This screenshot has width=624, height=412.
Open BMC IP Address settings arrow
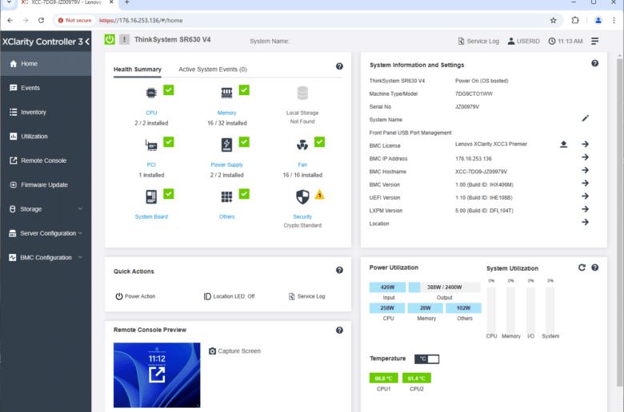pyautogui.click(x=585, y=157)
